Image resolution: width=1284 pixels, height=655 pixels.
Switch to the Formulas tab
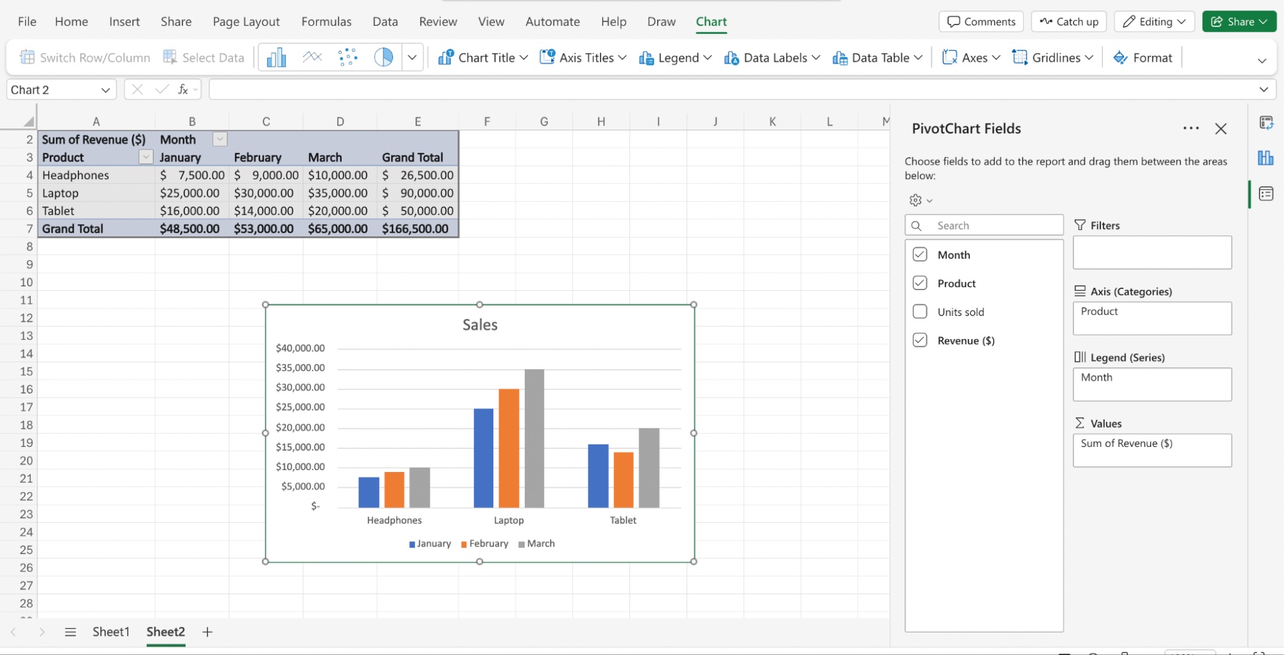[326, 22]
